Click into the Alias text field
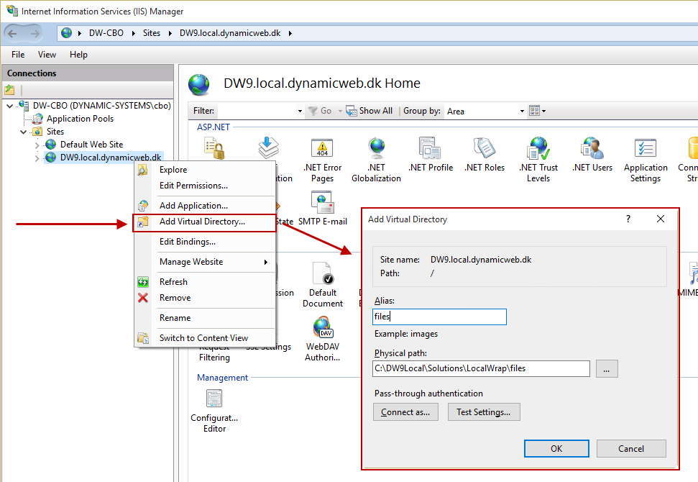This screenshot has width=698, height=482. point(440,317)
